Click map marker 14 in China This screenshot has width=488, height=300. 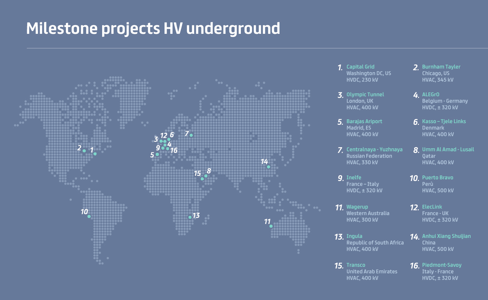[268, 167]
